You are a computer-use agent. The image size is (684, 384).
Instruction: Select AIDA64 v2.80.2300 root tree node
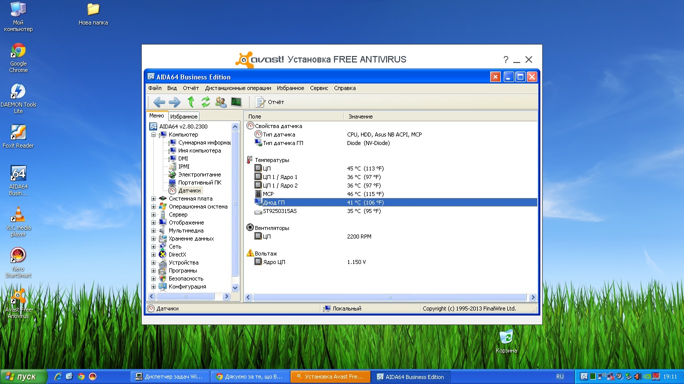[x=183, y=126]
